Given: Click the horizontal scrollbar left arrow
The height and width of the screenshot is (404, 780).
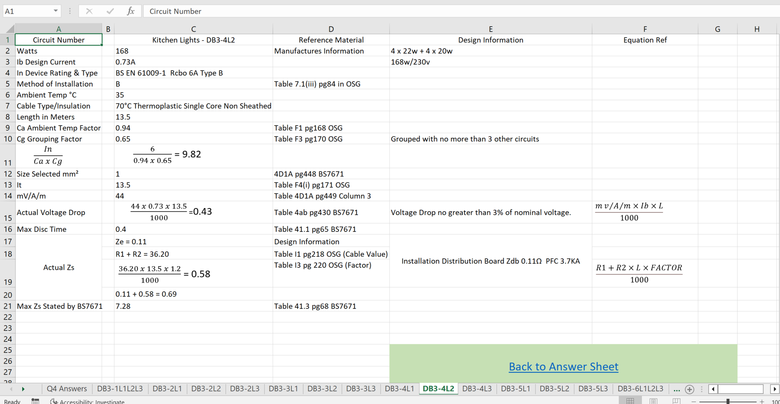Looking at the screenshot, I should coord(713,389).
